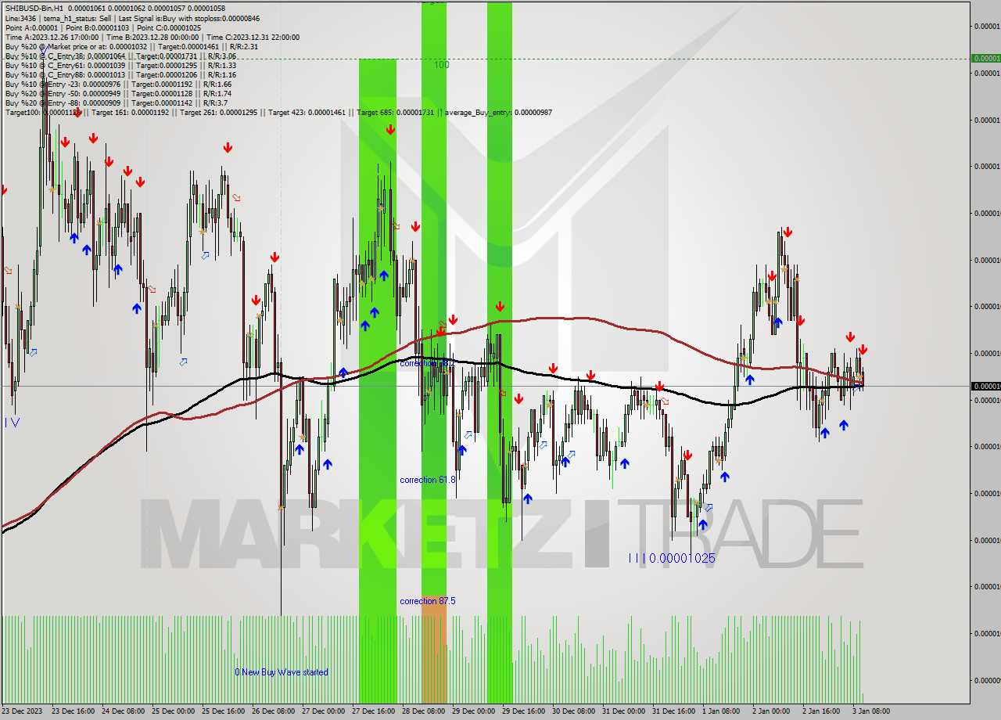Click the '2 Jan 16:00' time label
Screen dimensions: 1001x720
(x=821, y=711)
